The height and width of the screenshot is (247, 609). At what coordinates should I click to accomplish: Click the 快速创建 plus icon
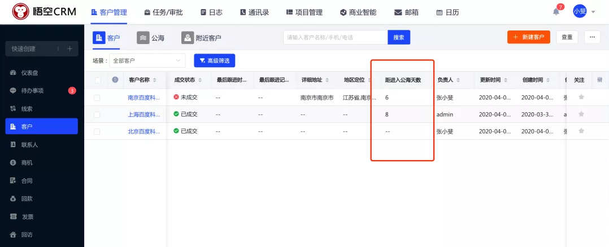pyautogui.click(x=69, y=49)
